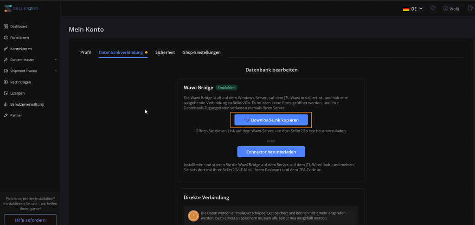Screen dimensions: 475x225
Task: Click the Benutzerverwaltung user icon
Action: pyautogui.click(x=6, y=104)
